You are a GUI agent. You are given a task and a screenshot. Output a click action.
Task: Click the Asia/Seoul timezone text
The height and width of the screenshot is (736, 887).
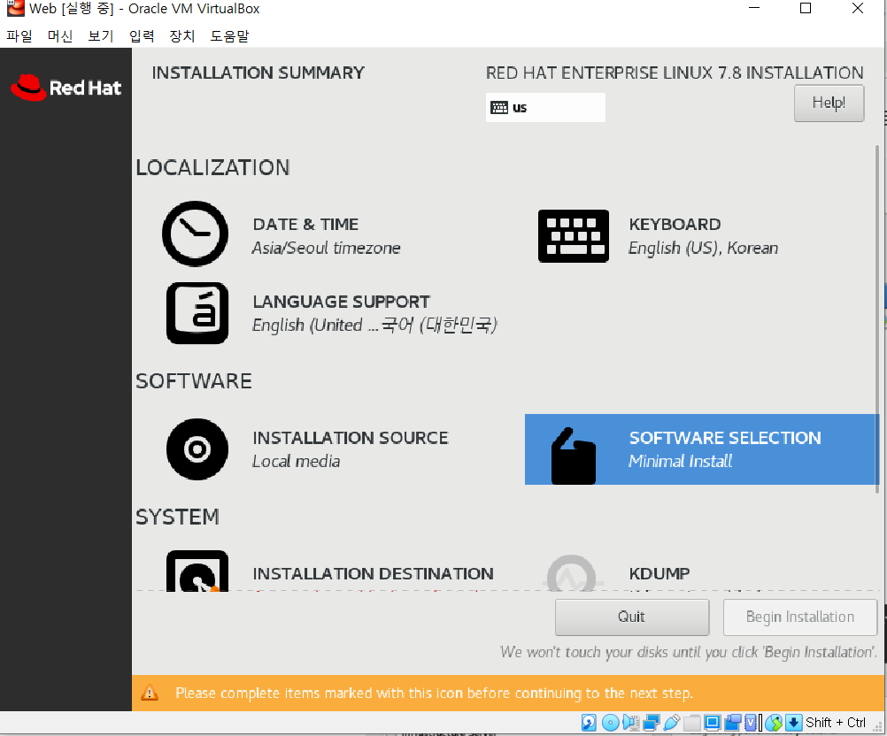(x=327, y=249)
